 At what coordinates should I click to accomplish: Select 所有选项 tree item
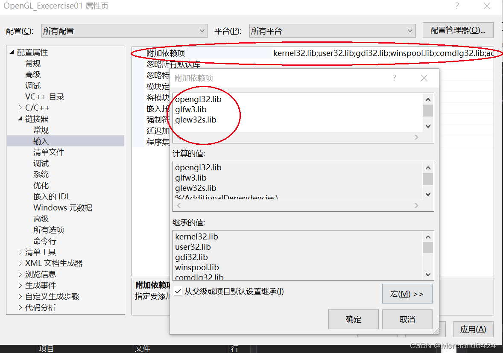coord(49,230)
